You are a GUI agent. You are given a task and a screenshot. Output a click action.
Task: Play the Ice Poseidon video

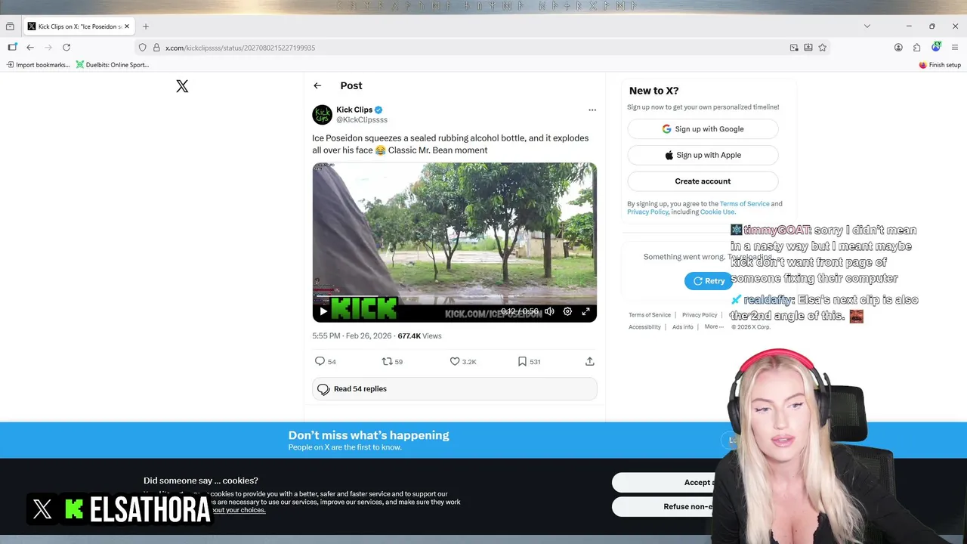point(323,311)
